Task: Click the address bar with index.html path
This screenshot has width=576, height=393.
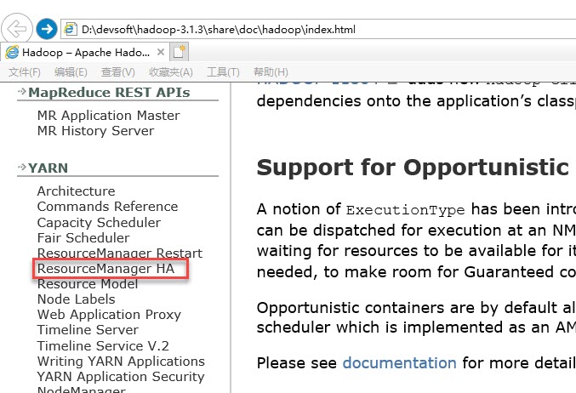Action: tap(319, 29)
